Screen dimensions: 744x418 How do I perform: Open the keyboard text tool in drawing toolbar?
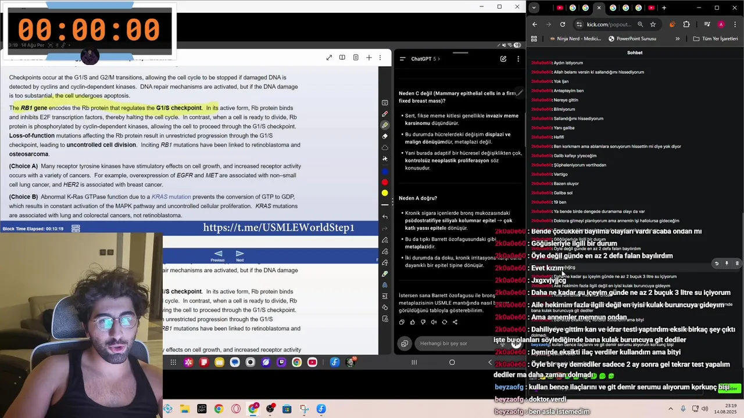pyautogui.click(x=385, y=103)
